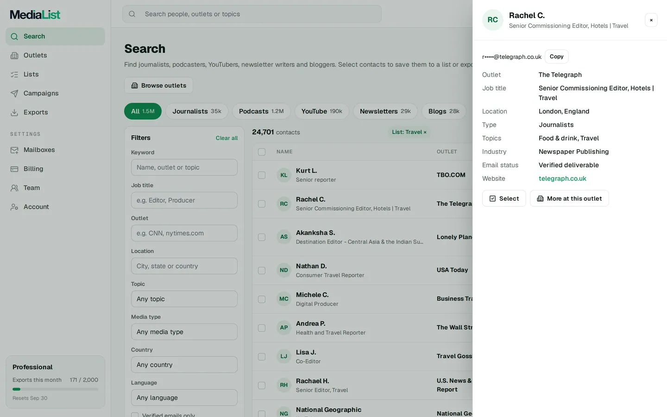
Task: Switch to the Journalists tab
Action: point(197,111)
